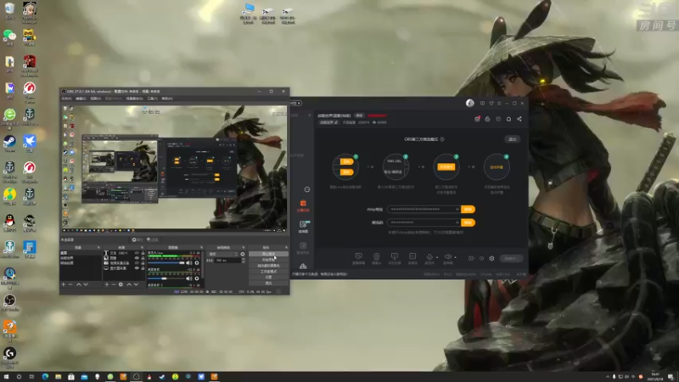
Task: Adjust first mixer channel volume slider
Action: [x=166, y=263]
